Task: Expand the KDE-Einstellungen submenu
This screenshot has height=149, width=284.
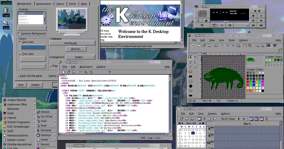Action: [19, 127]
